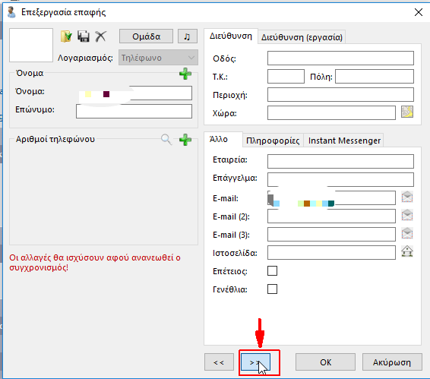Screen dimensions: 430x379
Task: Add a phone number with green plus
Action: [185, 140]
